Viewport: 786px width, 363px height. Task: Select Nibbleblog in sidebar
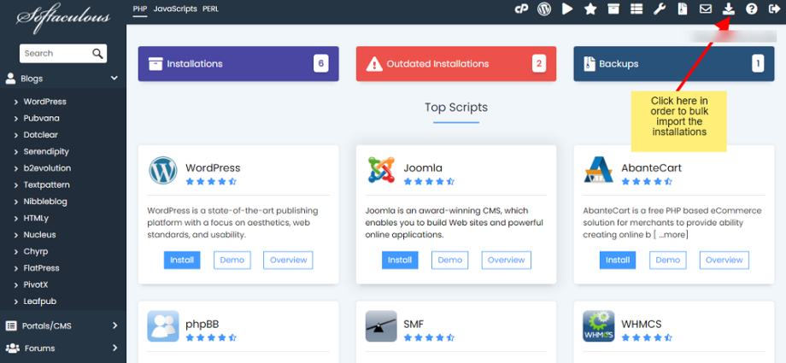45,202
